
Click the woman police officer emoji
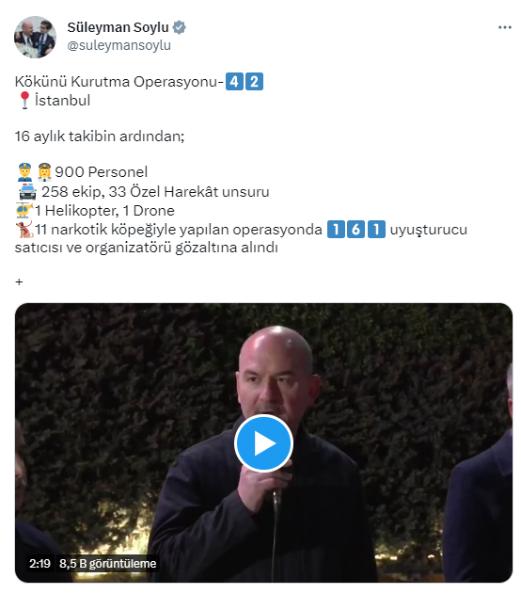[44, 172]
